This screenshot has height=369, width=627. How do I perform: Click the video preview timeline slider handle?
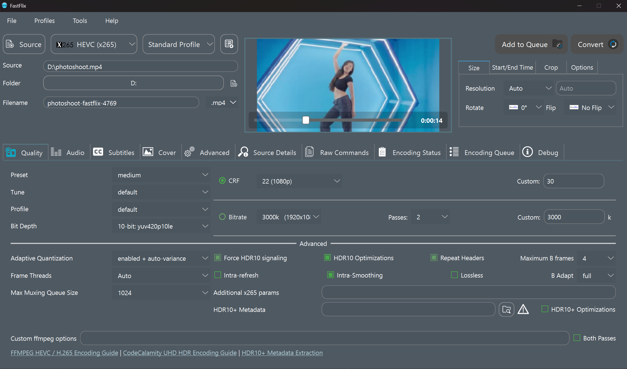click(306, 120)
